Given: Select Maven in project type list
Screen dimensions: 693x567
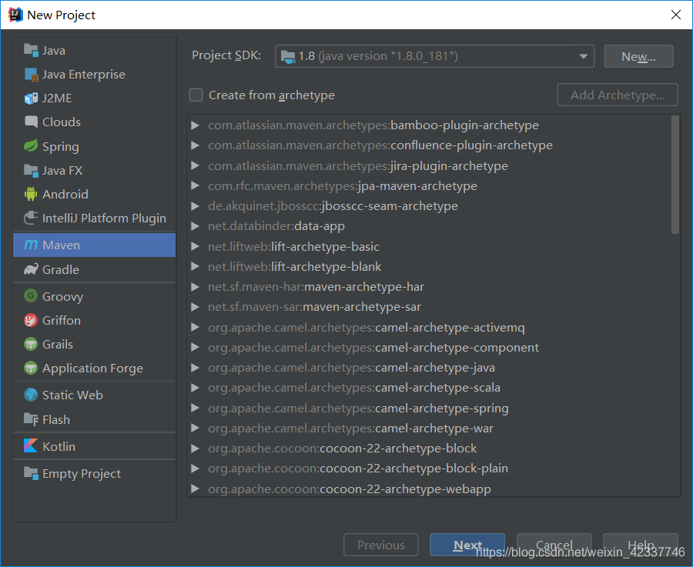Looking at the screenshot, I should click(x=94, y=245).
